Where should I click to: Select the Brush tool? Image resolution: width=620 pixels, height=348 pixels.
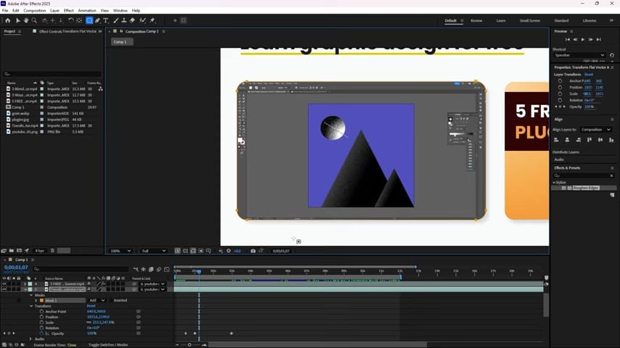[116, 20]
